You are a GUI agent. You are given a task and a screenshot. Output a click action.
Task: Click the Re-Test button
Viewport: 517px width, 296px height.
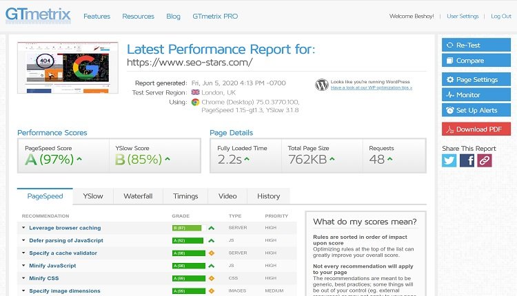point(476,45)
